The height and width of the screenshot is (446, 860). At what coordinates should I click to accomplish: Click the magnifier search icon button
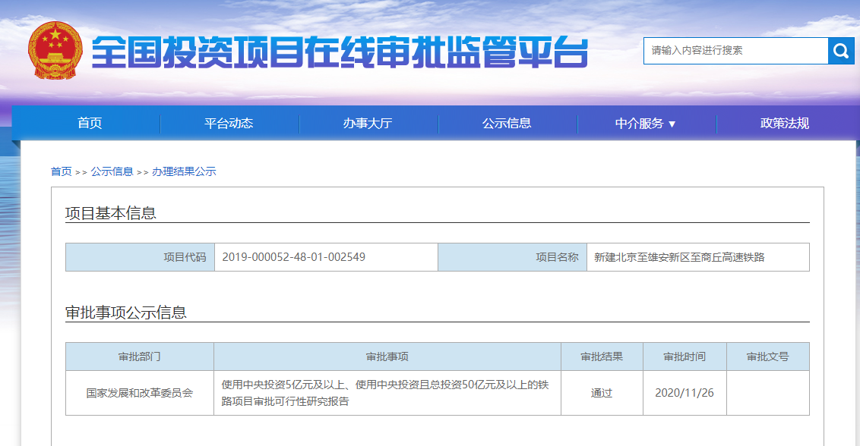click(x=840, y=51)
